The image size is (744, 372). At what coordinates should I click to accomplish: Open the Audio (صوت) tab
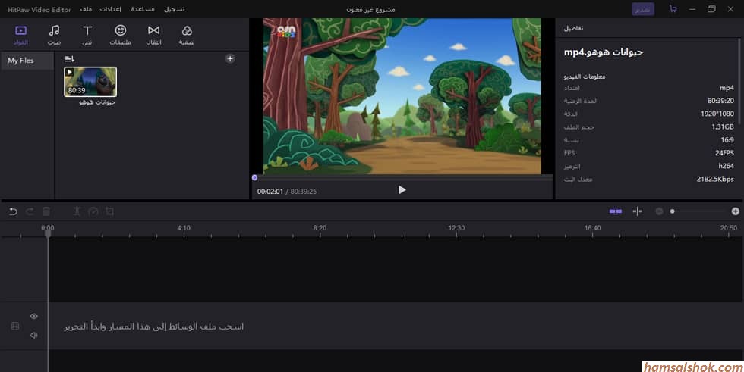[54, 35]
